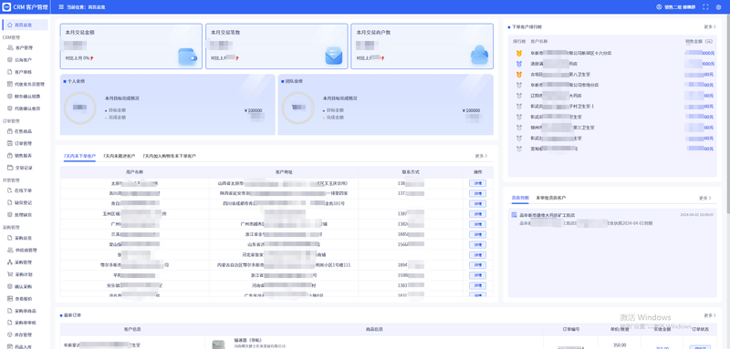Click the 采购管理 hierarchy icon in sidebar
This screenshot has width=730, height=349.
[x=10, y=262]
